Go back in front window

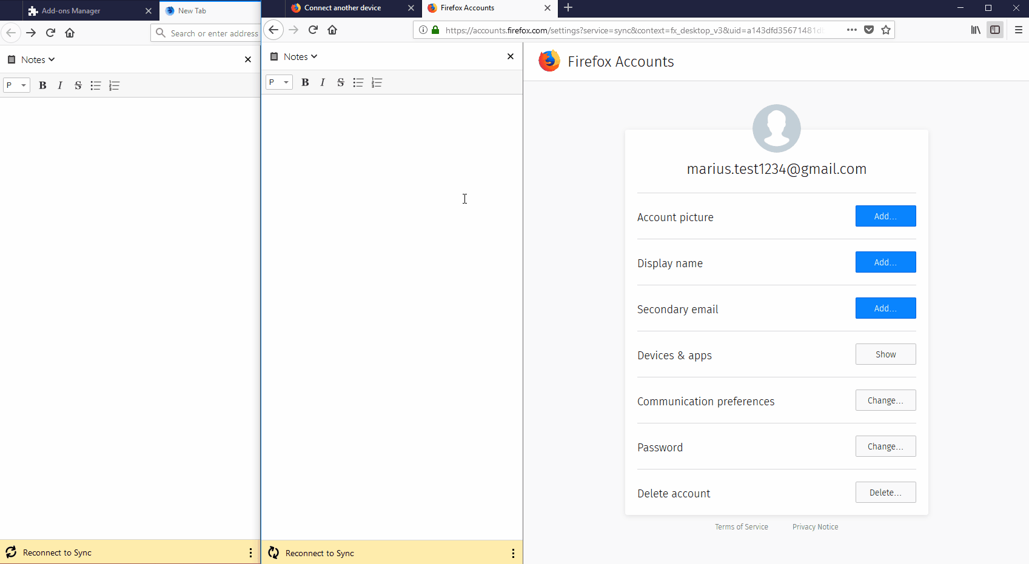coord(273,30)
